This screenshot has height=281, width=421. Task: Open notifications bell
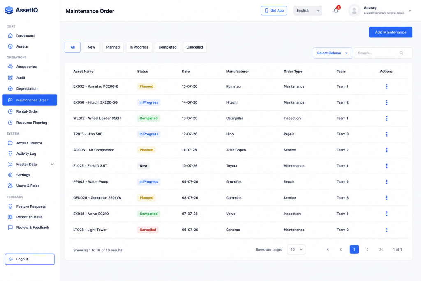pos(335,11)
